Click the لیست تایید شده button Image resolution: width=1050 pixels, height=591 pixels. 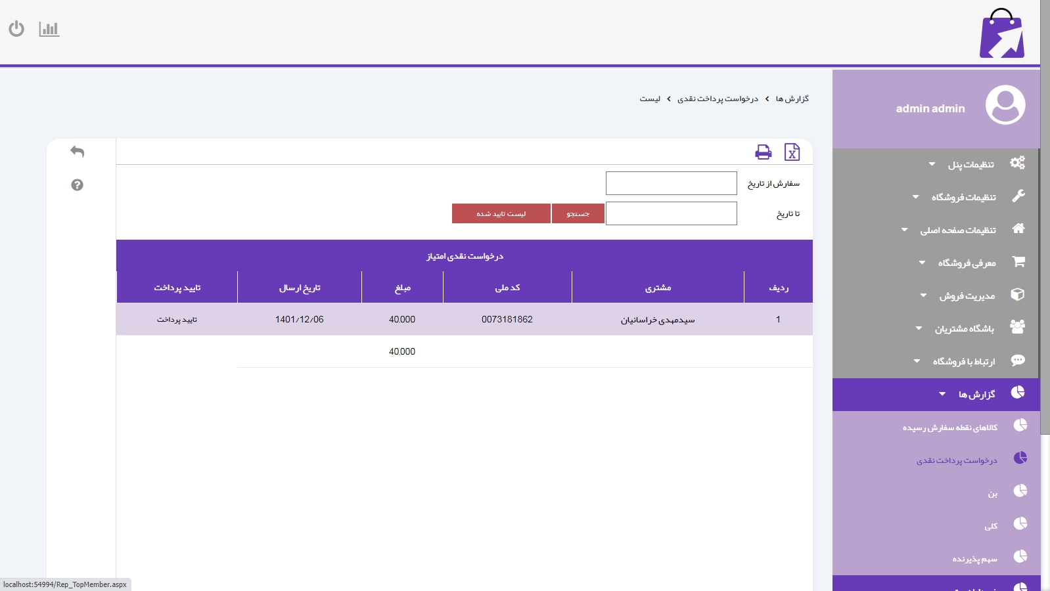(501, 213)
